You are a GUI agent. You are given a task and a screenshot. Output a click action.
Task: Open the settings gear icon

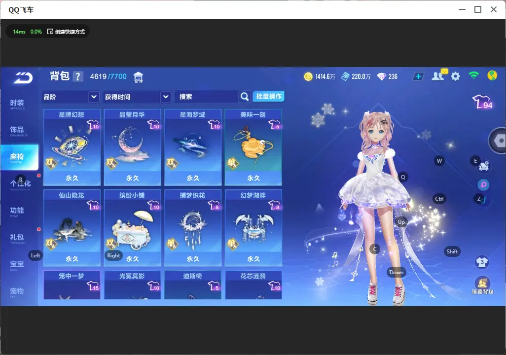coord(455,76)
